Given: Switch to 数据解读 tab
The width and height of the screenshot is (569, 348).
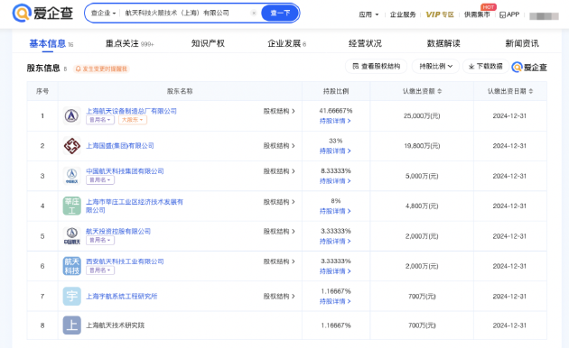Looking at the screenshot, I should pyautogui.click(x=443, y=44).
